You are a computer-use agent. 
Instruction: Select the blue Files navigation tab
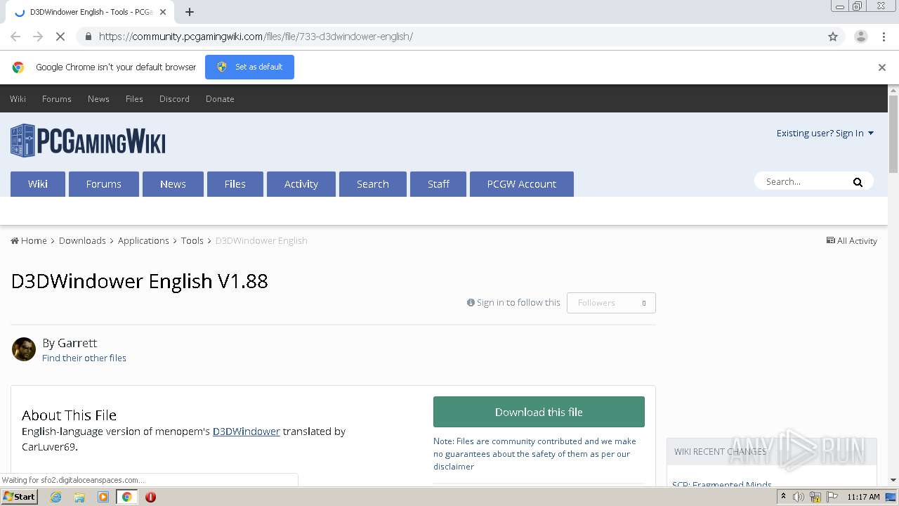235,184
